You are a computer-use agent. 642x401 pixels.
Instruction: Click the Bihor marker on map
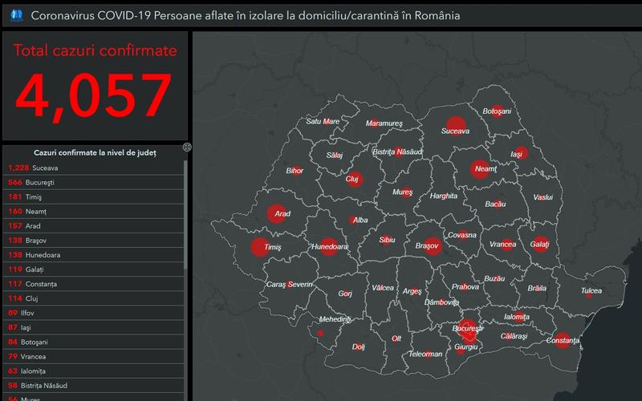point(297,171)
